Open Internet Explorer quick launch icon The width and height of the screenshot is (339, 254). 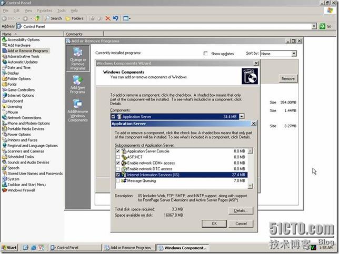pyautogui.click(x=33, y=248)
